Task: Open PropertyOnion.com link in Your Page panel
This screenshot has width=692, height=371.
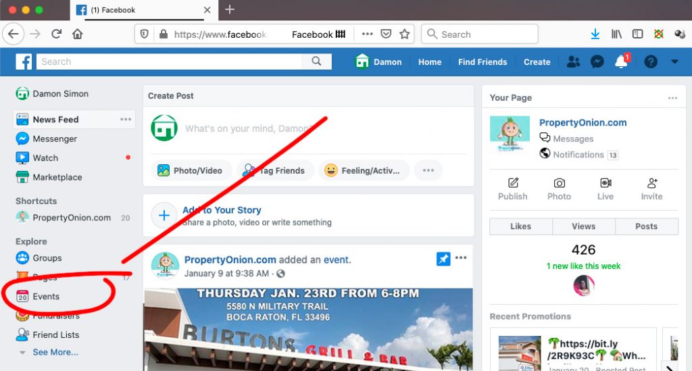Action: (x=583, y=122)
